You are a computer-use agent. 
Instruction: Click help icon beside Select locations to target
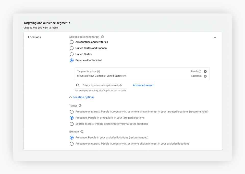click(x=102, y=37)
